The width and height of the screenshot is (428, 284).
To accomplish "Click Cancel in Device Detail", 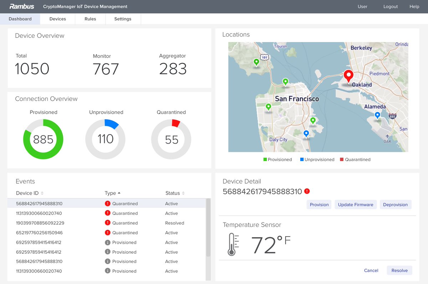I will coord(371,270).
